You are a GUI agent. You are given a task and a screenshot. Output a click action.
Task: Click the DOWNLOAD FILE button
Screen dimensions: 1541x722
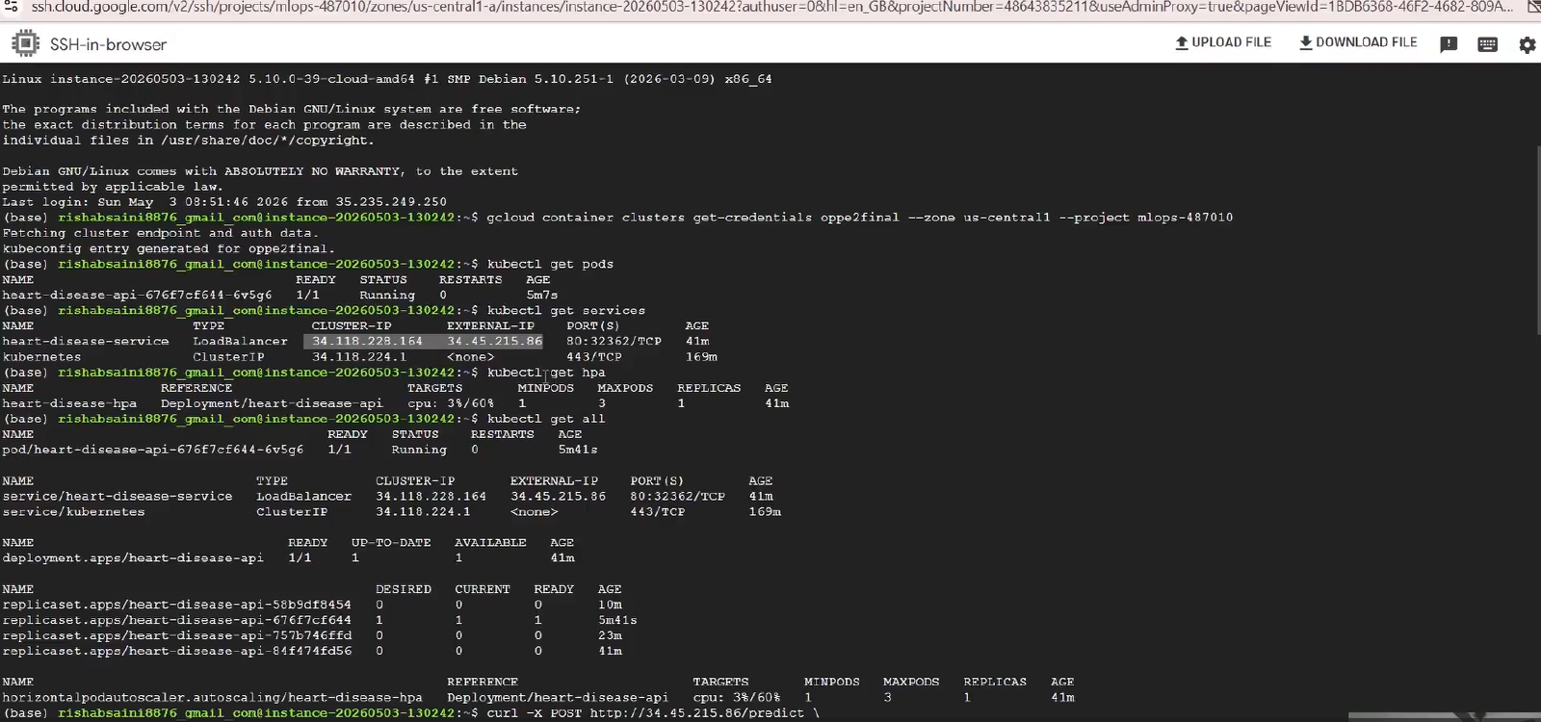click(x=1358, y=42)
